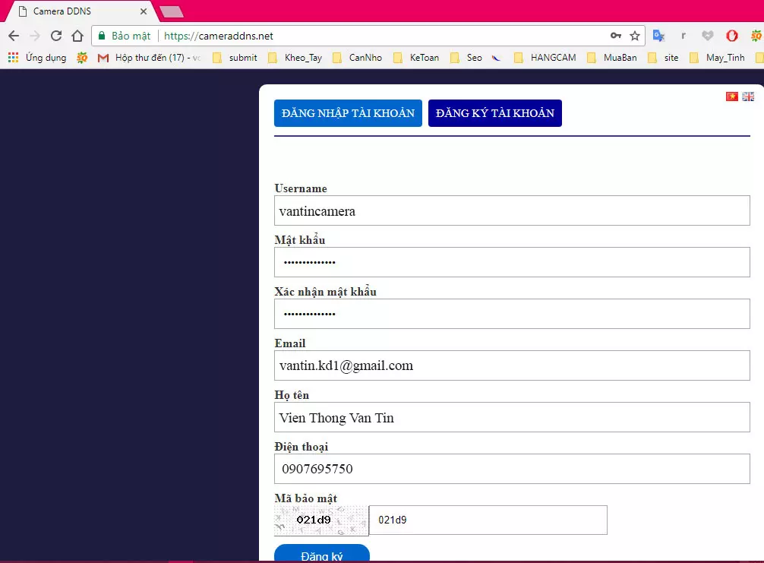The width and height of the screenshot is (764, 563).
Task: Switch to Đăng nhập tài khoản tab
Action: coord(348,113)
